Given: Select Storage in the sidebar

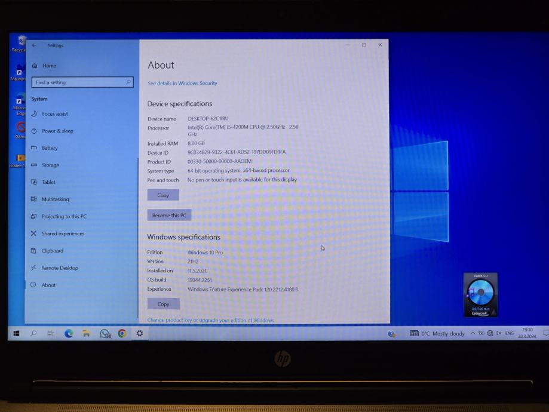Looking at the screenshot, I should 50,165.
